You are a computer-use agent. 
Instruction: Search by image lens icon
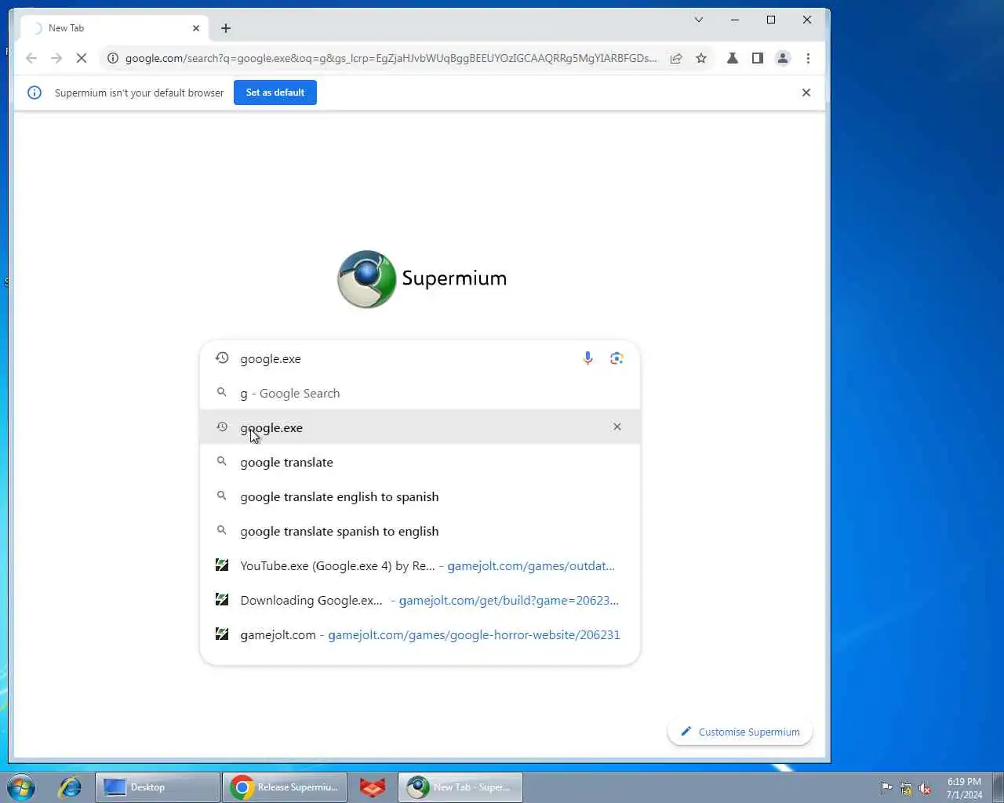617,358
